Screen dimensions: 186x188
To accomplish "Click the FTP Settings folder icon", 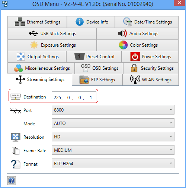I will coord(84,80).
